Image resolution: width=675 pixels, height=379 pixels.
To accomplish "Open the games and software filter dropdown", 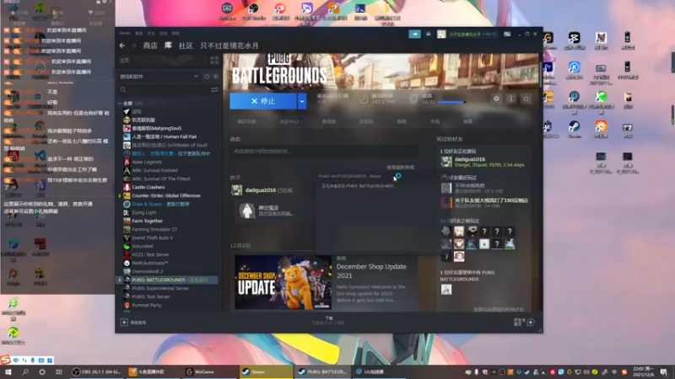I will tap(159, 77).
